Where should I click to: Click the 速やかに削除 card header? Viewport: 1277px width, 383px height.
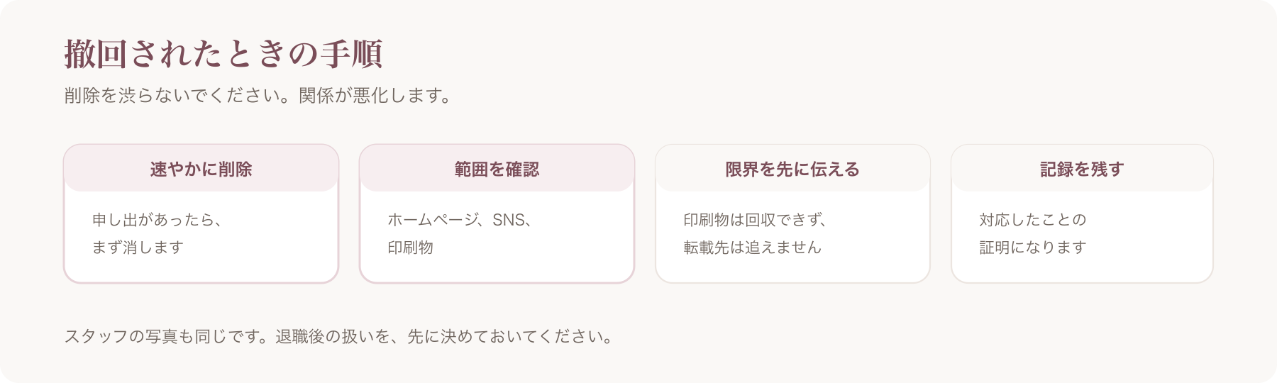(x=201, y=169)
